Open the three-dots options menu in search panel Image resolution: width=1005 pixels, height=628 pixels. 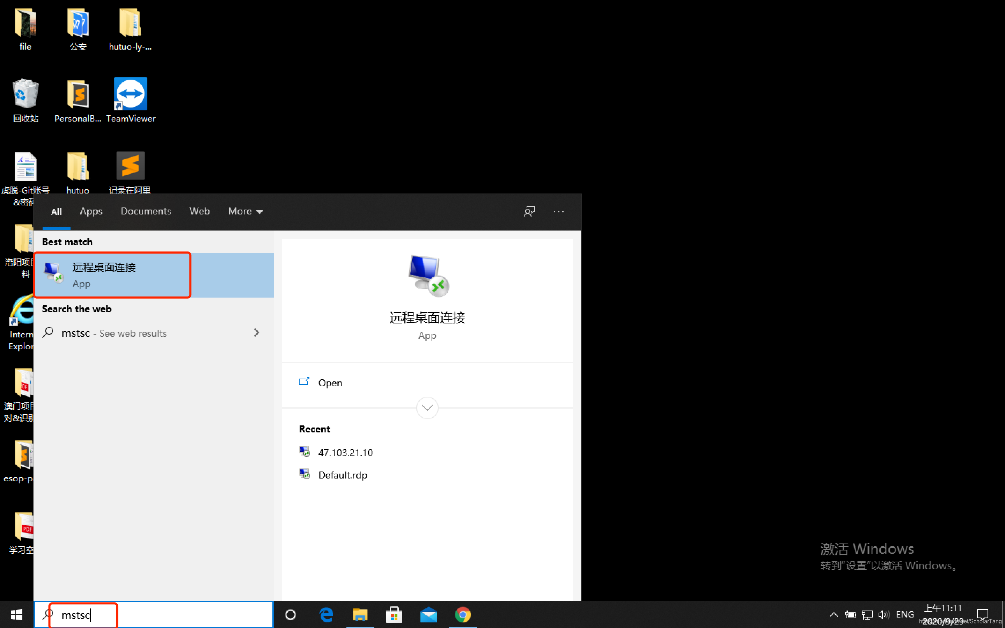point(558,211)
